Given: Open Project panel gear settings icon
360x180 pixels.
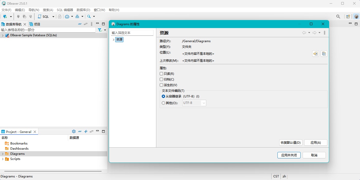Looking at the screenshot, I should (x=74, y=131).
